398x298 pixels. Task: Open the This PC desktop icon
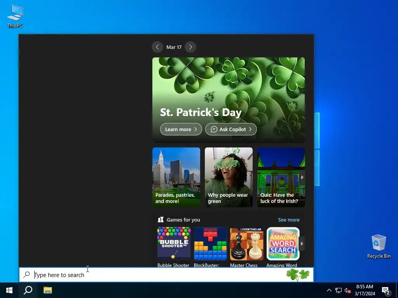tap(15, 16)
